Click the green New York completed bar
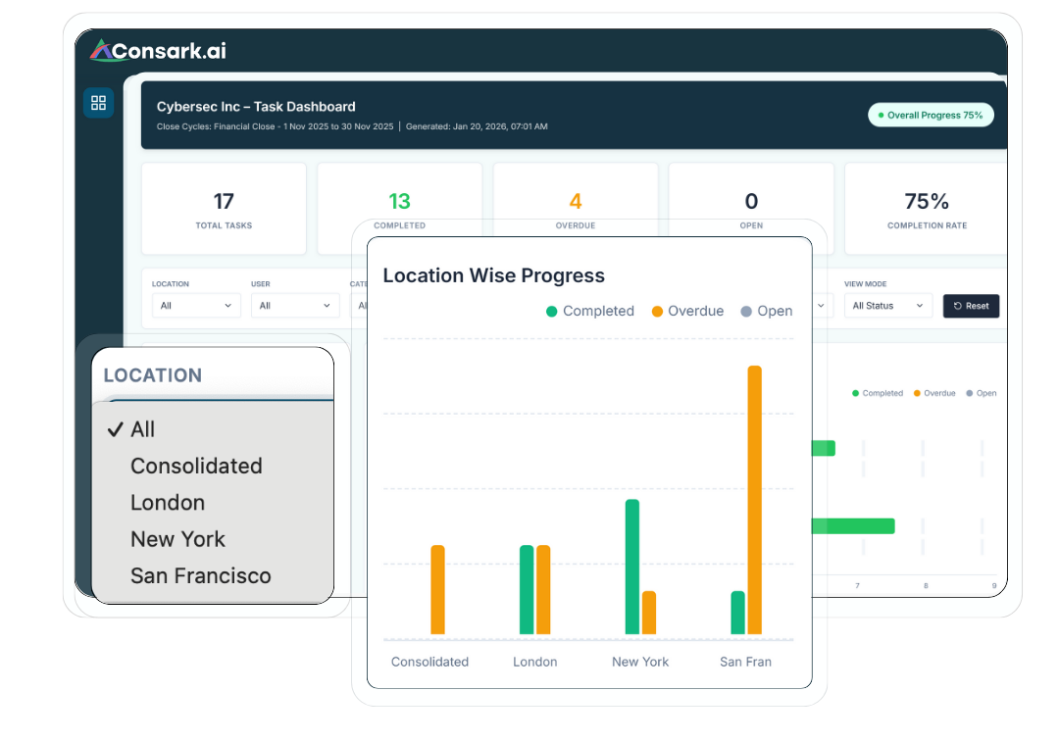The height and width of the screenshot is (741, 1059). (632, 567)
